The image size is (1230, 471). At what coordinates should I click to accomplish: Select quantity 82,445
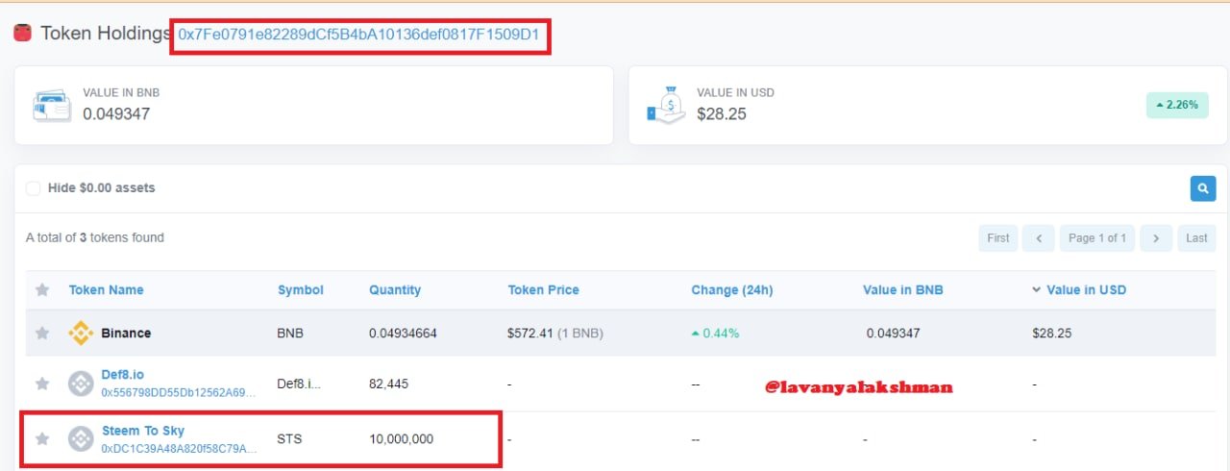388,384
